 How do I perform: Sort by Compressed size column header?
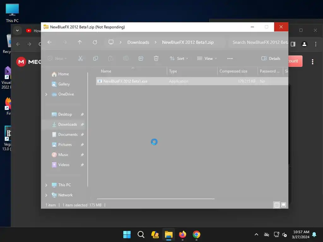coord(238,71)
